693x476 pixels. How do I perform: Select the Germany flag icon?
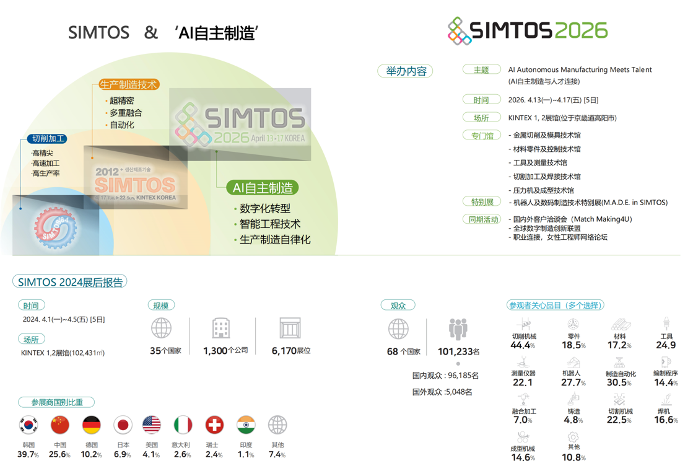pyautogui.click(x=91, y=425)
